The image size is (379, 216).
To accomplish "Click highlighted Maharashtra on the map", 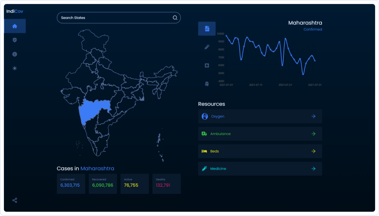I will click(92, 110).
